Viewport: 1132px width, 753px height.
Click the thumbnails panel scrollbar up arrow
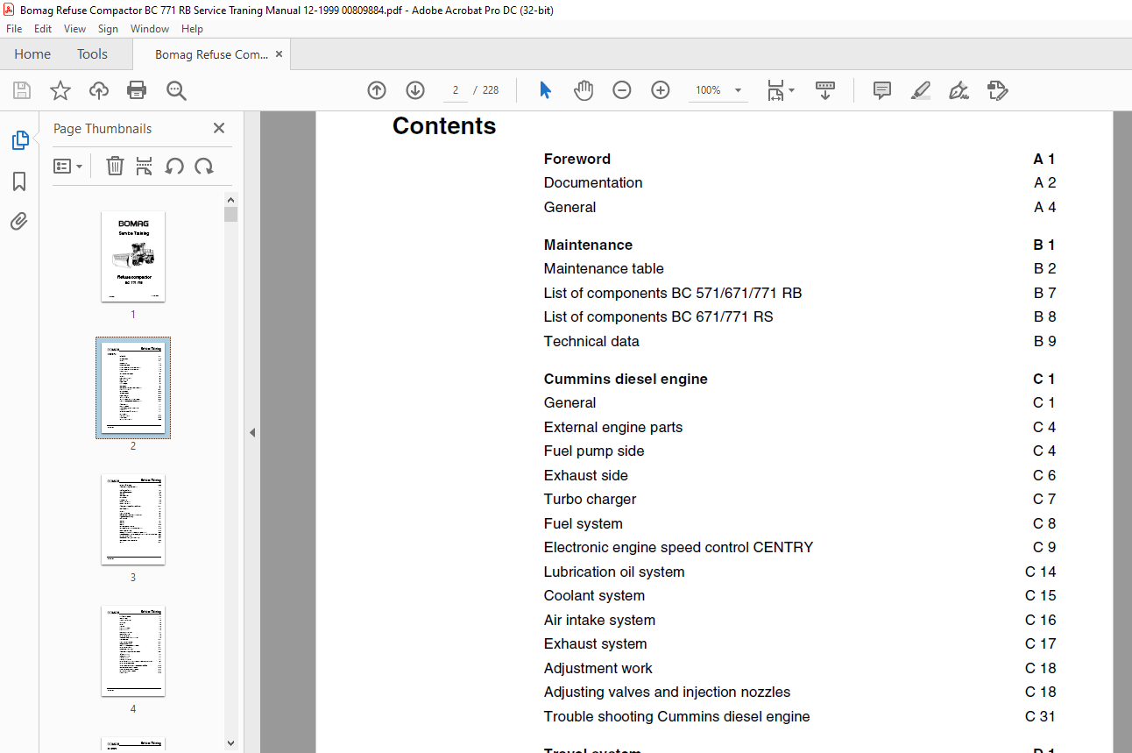tap(230, 200)
